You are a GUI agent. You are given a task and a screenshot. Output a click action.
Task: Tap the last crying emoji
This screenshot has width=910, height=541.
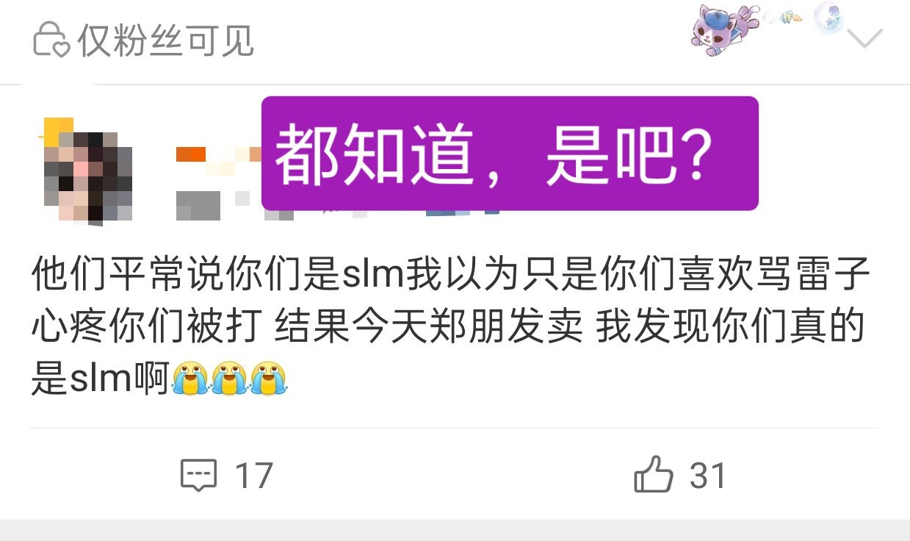tap(268, 378)
